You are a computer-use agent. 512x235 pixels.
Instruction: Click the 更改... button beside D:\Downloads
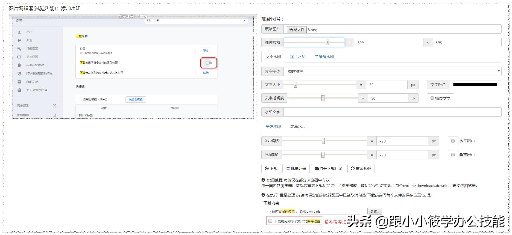375,212
